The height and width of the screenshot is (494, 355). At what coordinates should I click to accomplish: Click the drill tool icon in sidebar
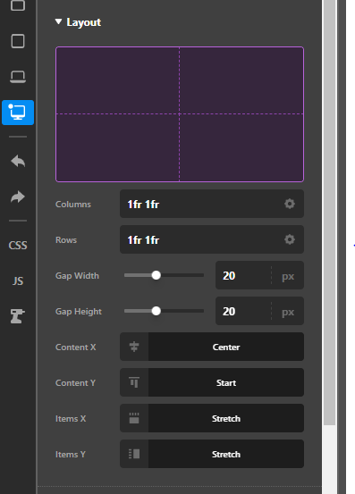pos(18,316)
